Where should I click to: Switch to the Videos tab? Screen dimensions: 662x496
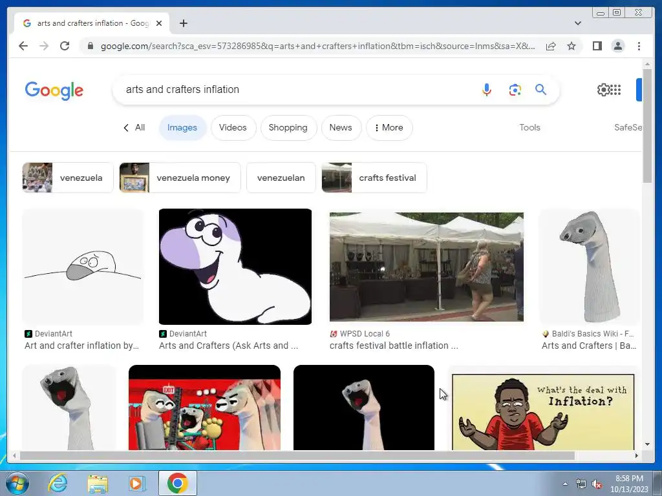coord(233,127)
